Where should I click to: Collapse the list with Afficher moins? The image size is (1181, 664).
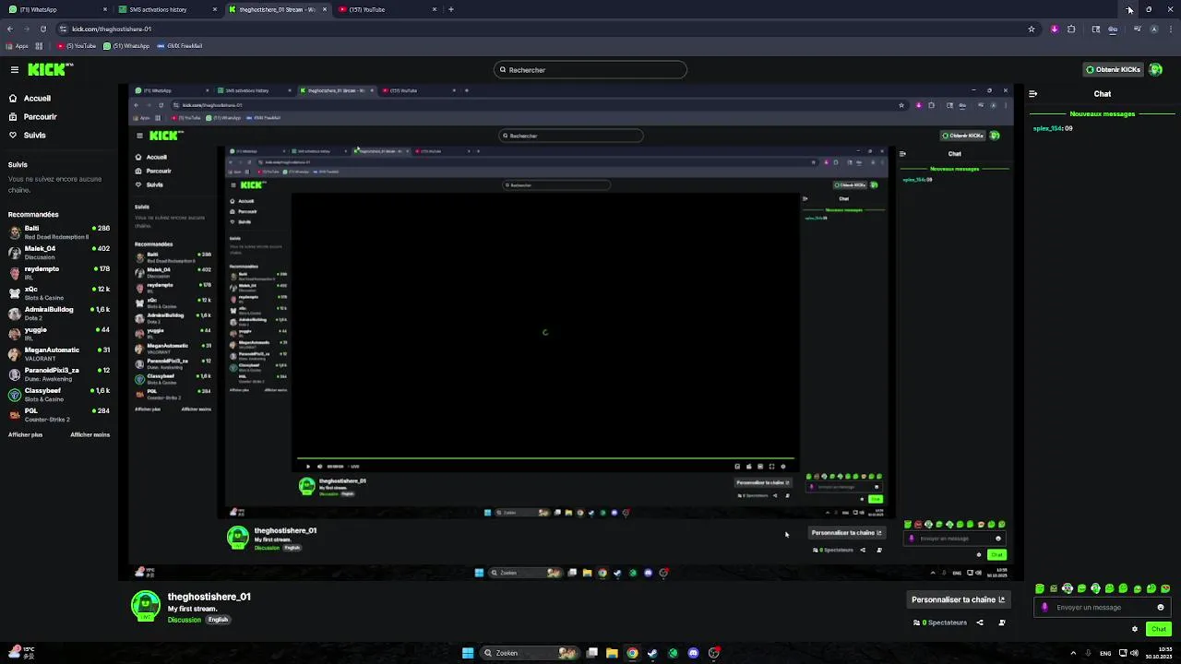pyautogui.click(x=89, y=434)
